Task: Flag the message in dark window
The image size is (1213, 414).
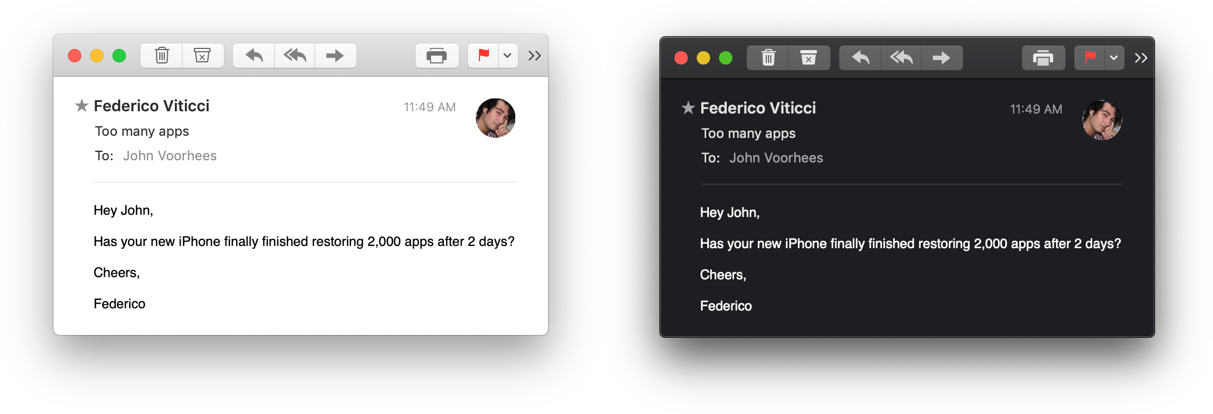Action: pos(1089,58)
